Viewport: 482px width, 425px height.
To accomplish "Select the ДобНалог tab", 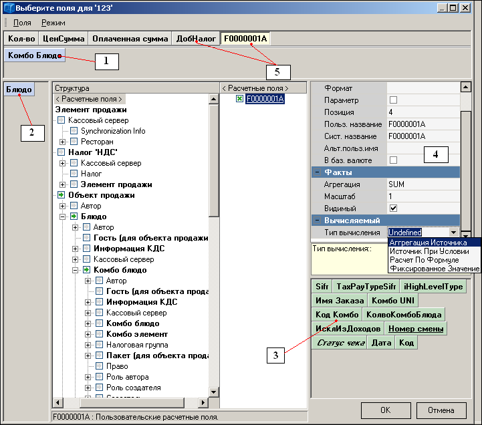I will [x=195, y=39].
